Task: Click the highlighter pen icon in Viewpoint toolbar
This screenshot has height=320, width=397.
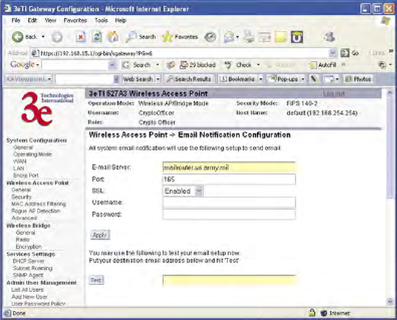Action: tap(313, 79)
